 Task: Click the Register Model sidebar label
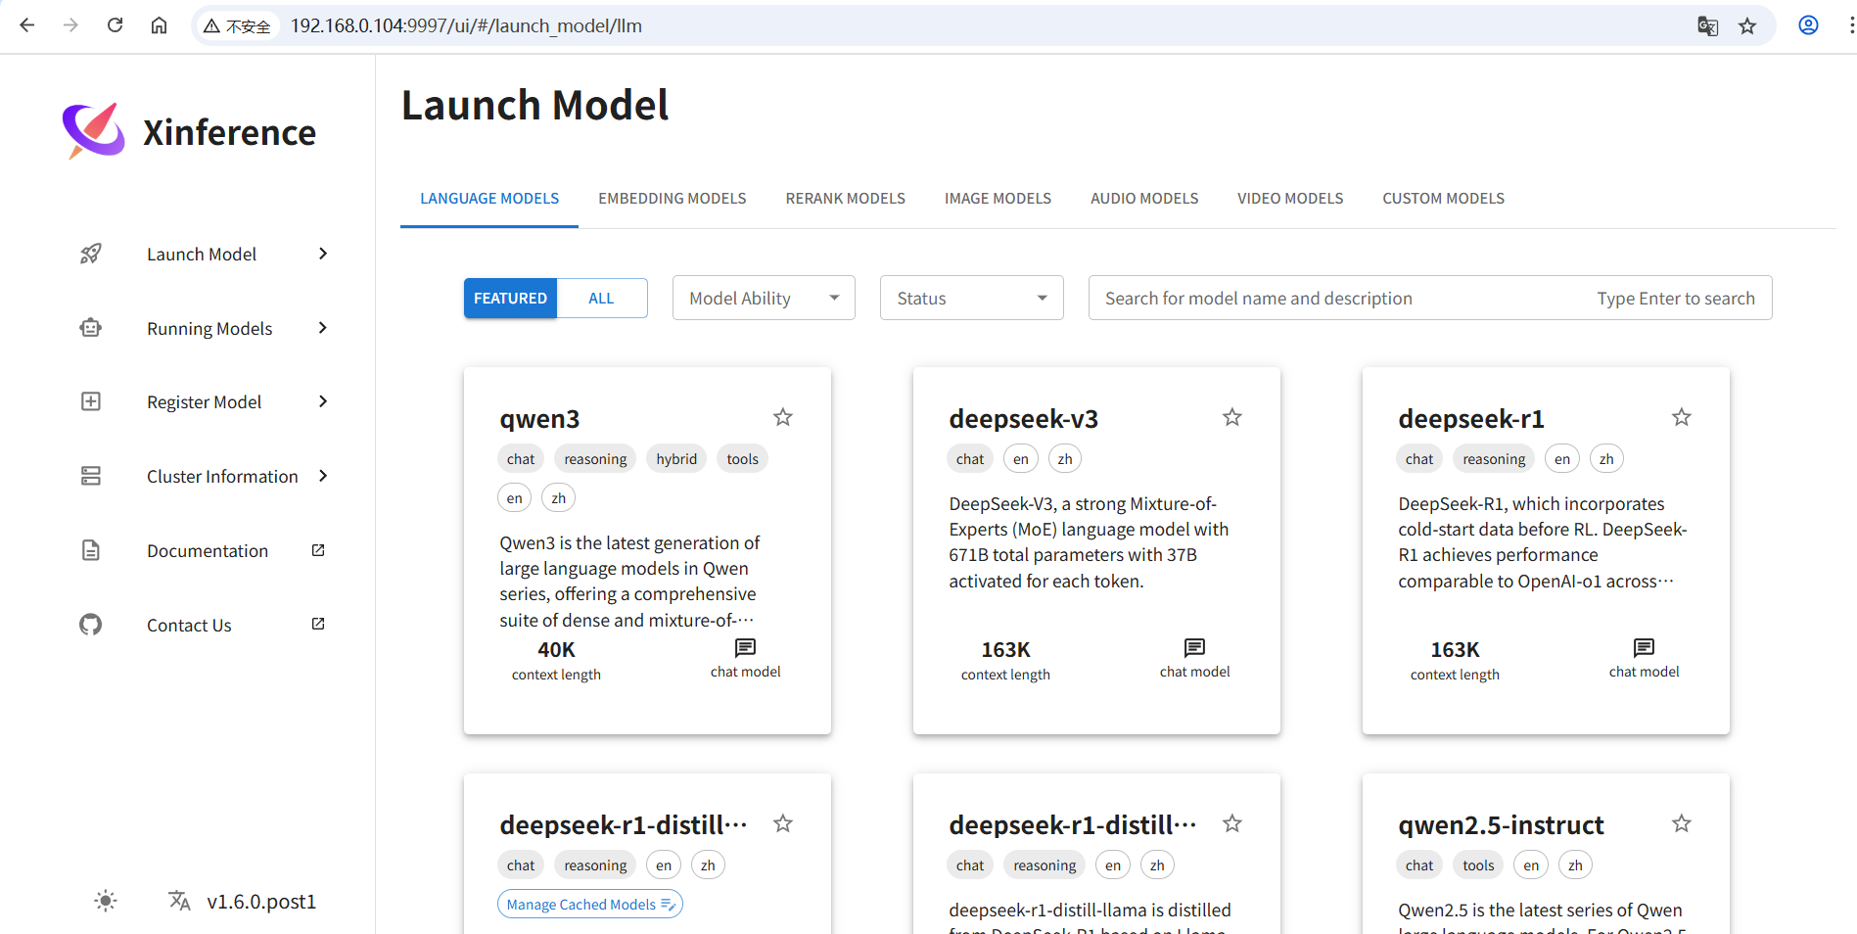point(204,402)
